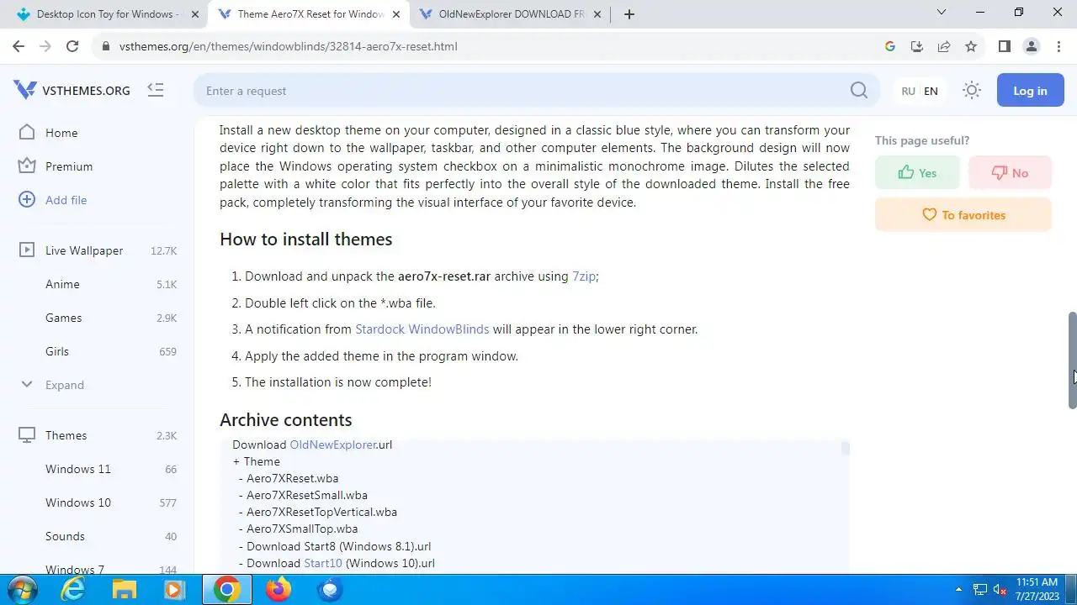Click the No thumbs-down button
Screen dimensions: 1077x605
(1010, 172)
